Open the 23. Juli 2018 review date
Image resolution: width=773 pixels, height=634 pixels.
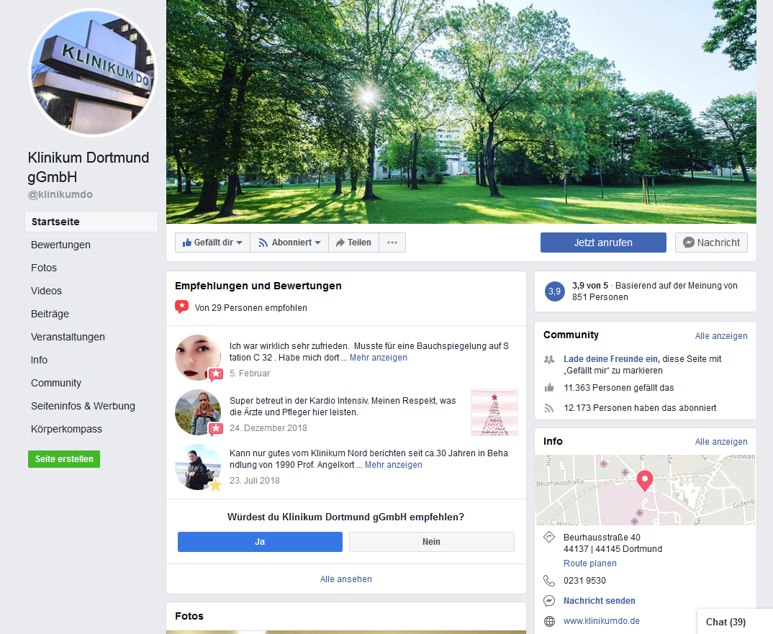click(254, 481)
